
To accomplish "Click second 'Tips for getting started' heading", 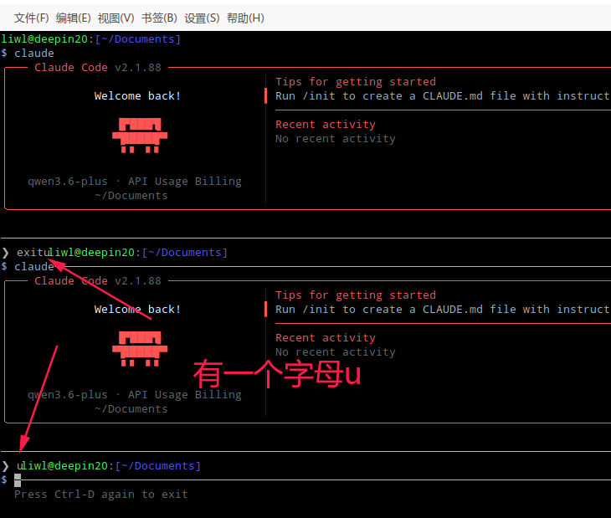I will [356, 295].
